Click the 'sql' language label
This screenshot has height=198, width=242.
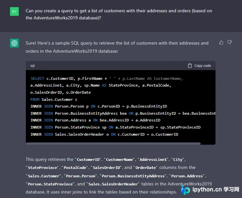[x=32, y=66]
